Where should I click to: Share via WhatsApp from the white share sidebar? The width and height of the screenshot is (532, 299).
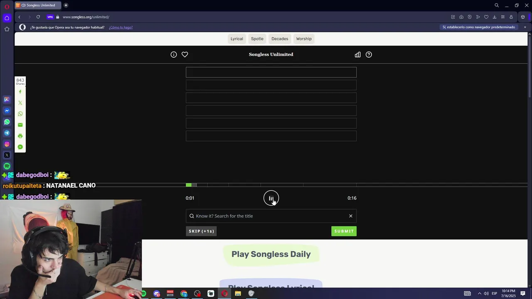coord(20,114)
